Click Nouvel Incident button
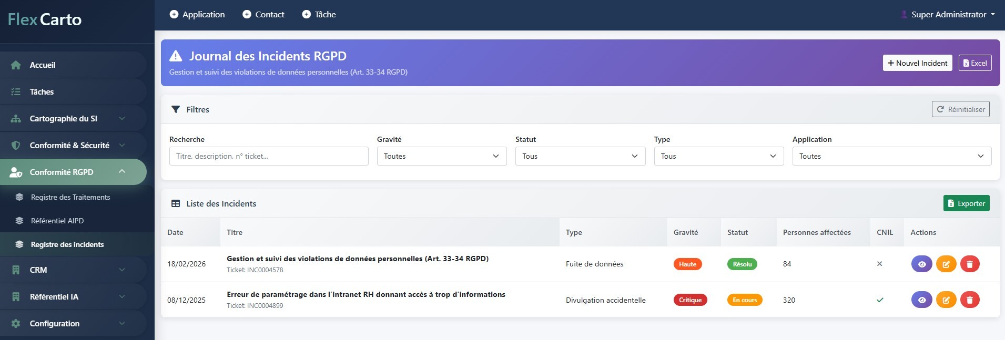 [918, 63]
